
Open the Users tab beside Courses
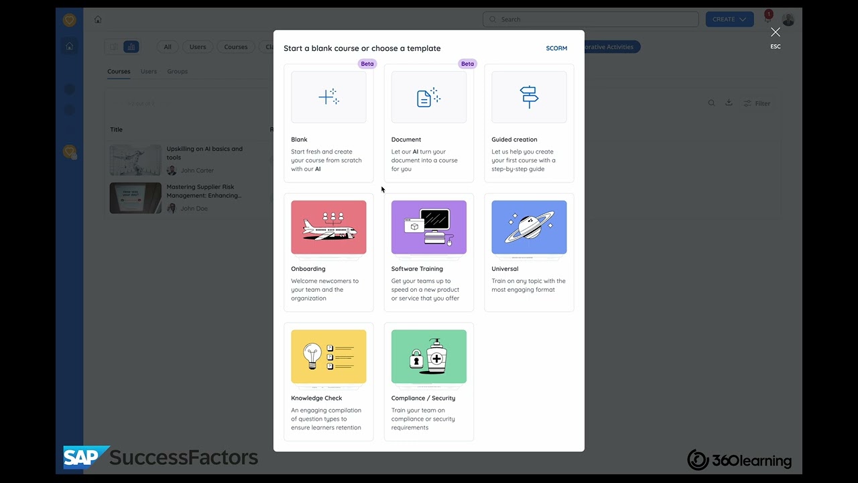pos(149,72)
